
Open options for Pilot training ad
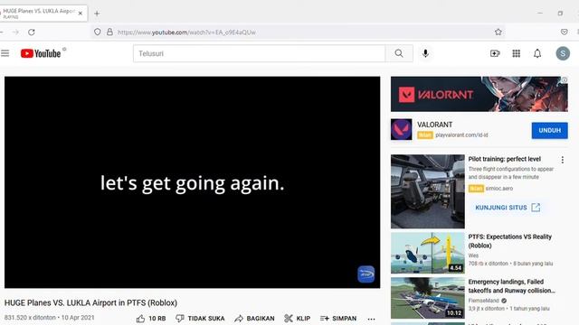(x=563, y=160)
